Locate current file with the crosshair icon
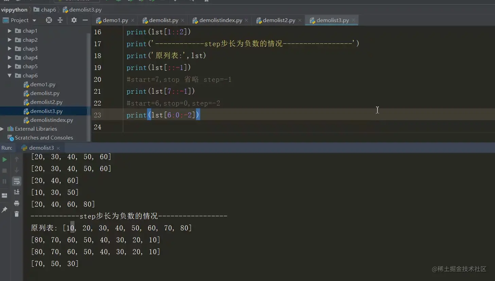This screenshot has width=495, height=281. (x=49, y=20)
